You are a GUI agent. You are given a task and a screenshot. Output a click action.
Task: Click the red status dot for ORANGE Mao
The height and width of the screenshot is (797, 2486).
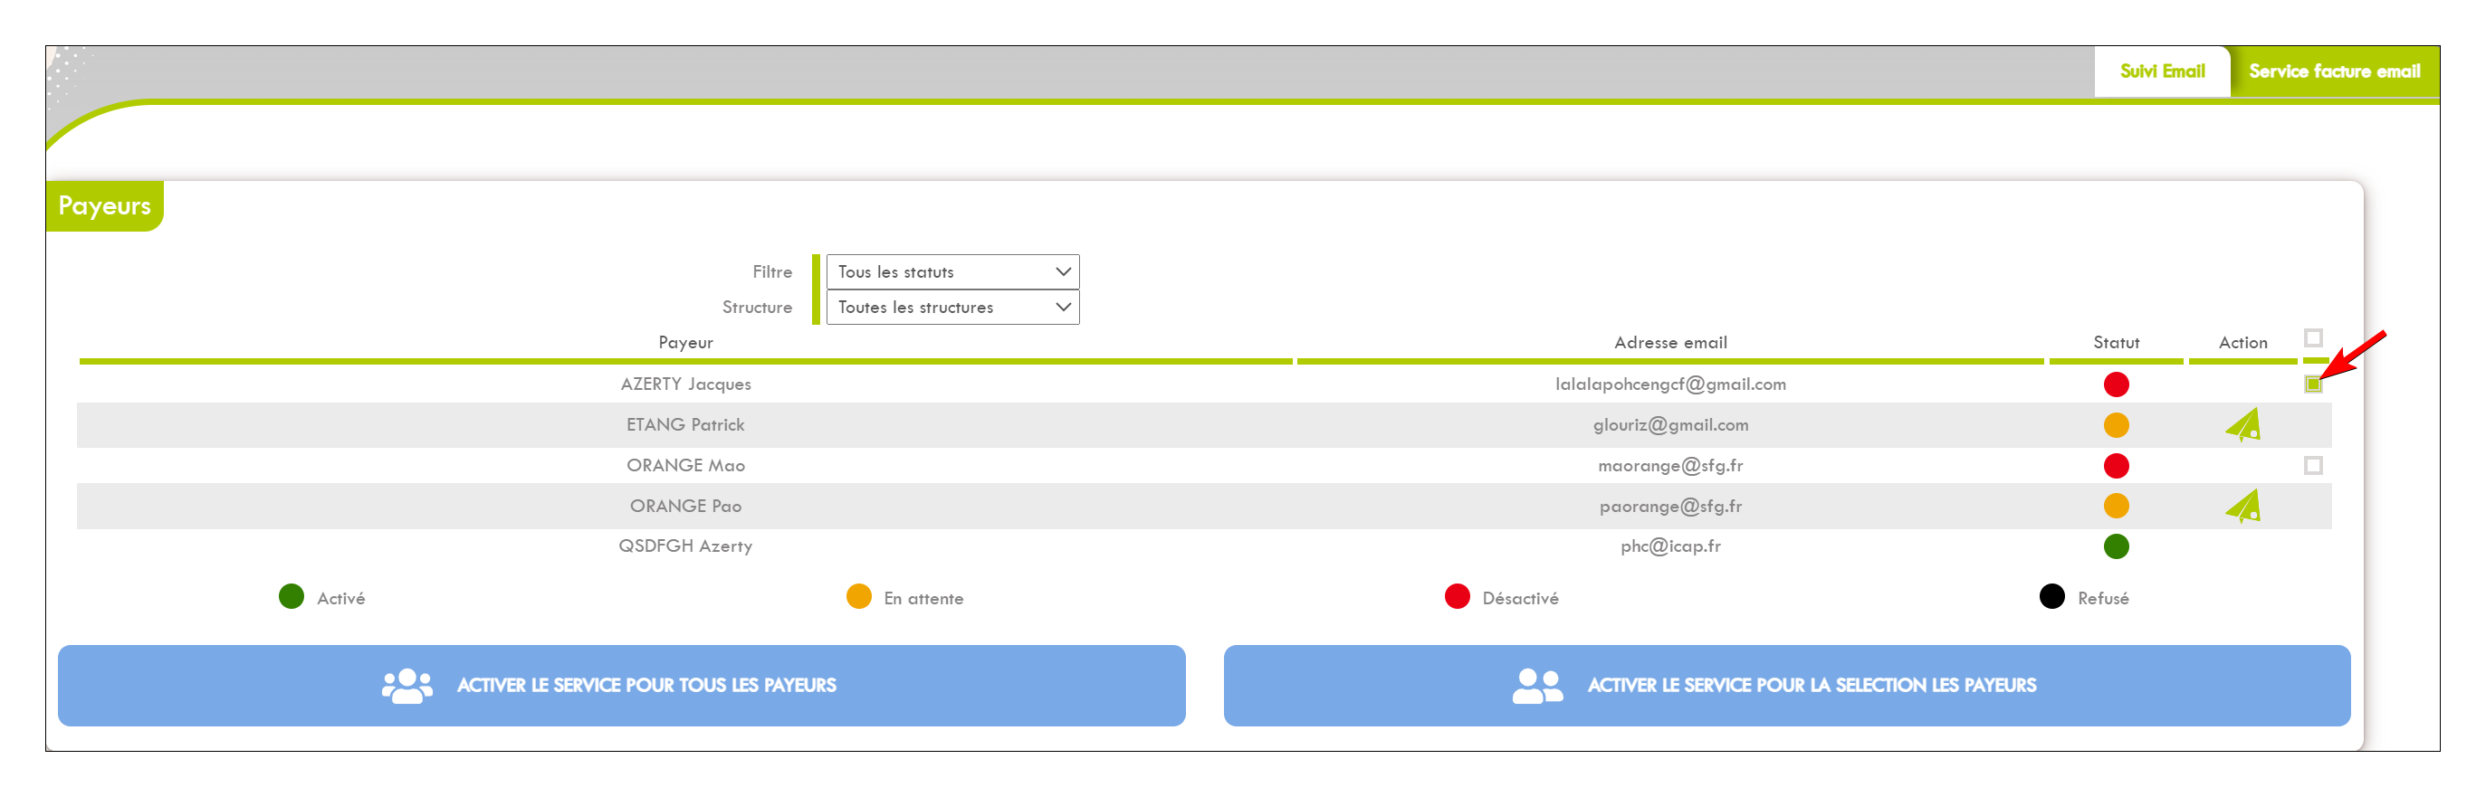[x=2116, y=465]
